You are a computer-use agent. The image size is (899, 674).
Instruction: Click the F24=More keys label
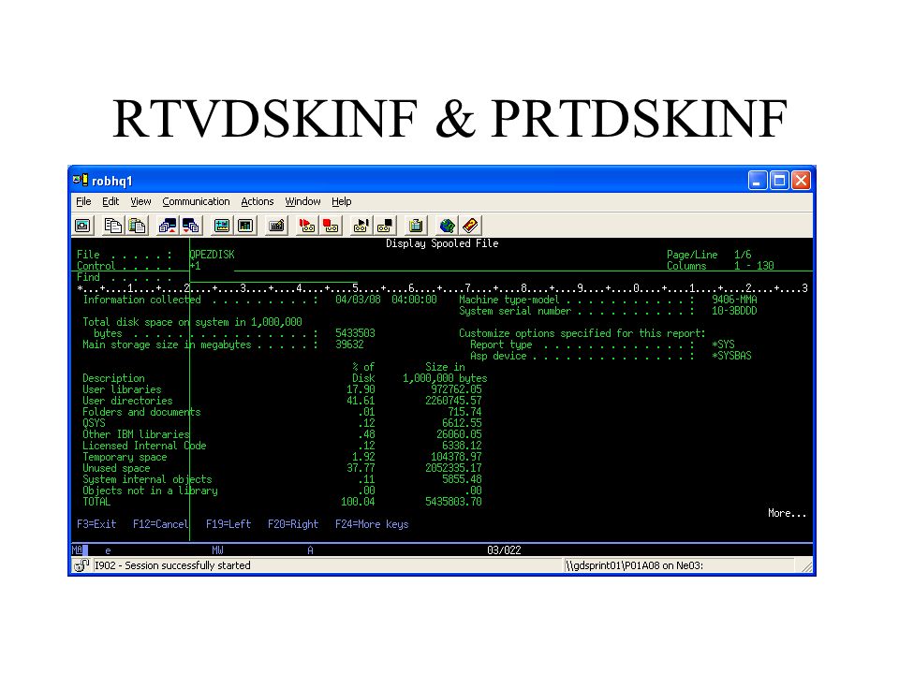coord(372,524)
